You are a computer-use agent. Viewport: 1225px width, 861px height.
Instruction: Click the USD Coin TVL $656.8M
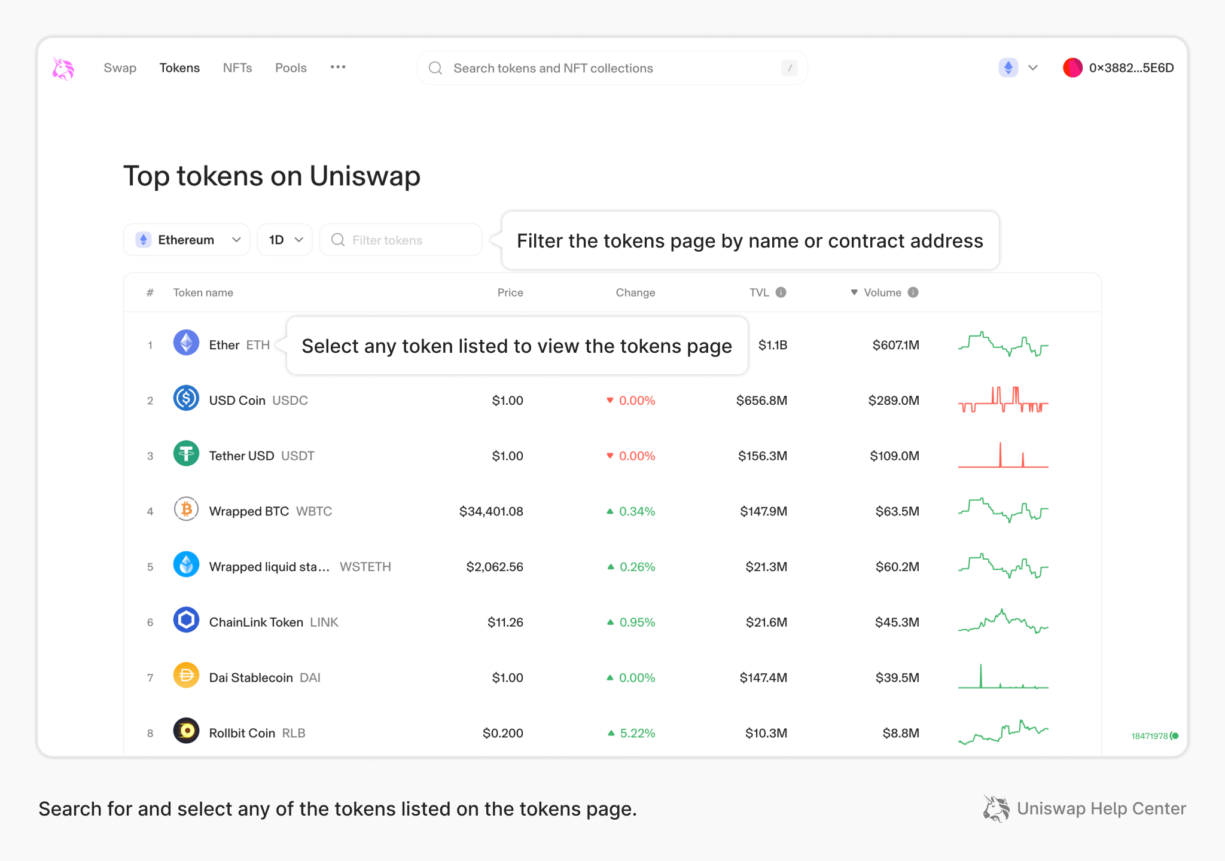761,401
